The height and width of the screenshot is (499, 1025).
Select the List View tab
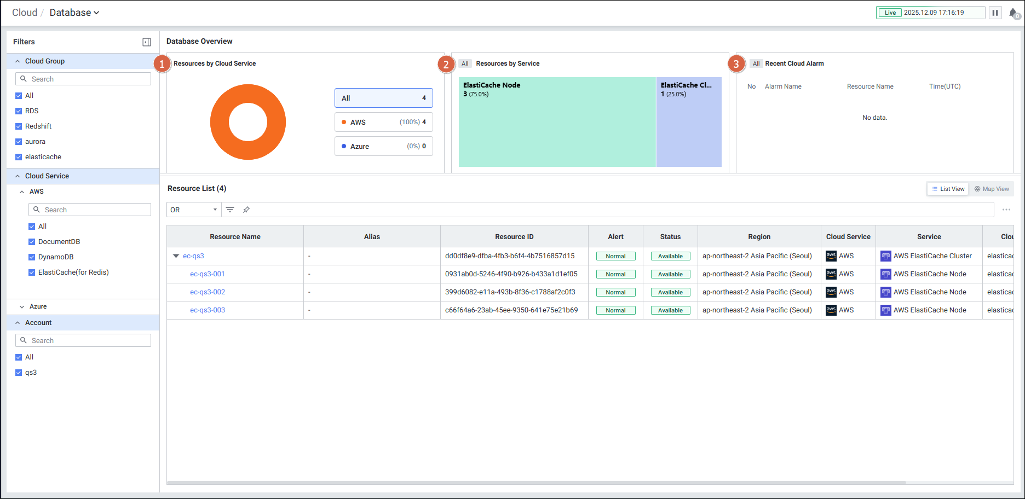(948, 189)
